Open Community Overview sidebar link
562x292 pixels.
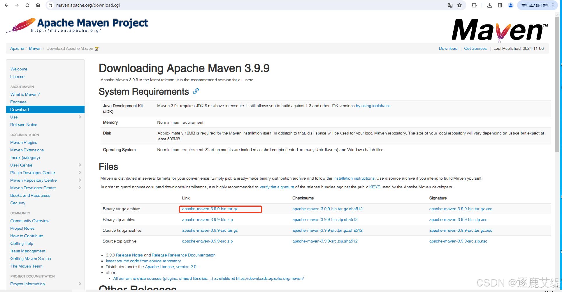pos(30,221)
